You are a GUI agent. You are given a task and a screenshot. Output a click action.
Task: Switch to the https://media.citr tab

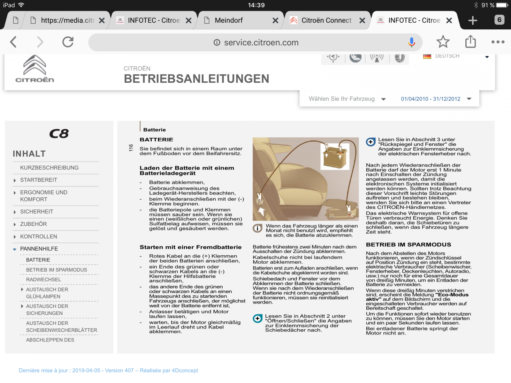[67, 20]
